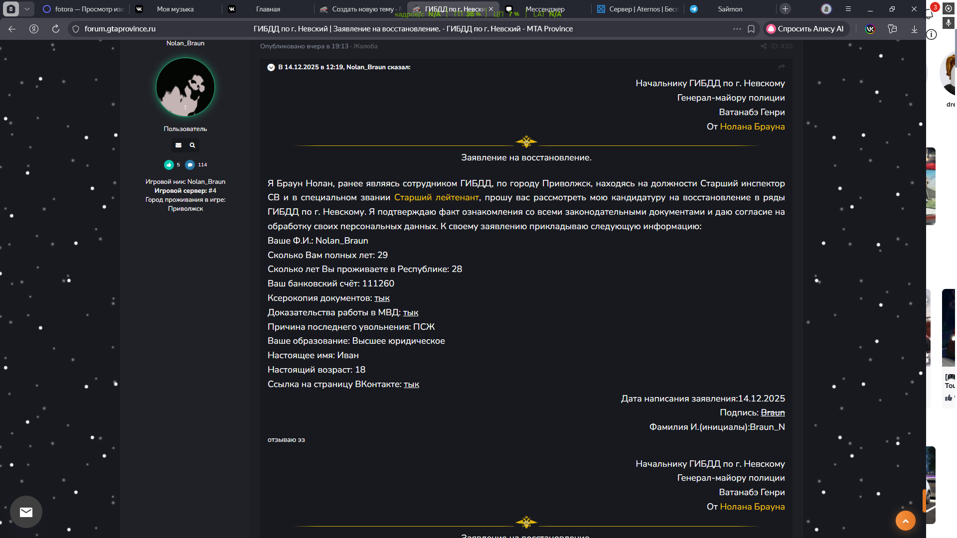The height and width of the screenshot is (538, 957).
Task: Click the VK extension icon in toolbar
Action: [870, 29]
